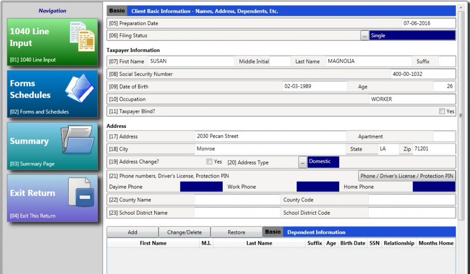The image size is (470, 274).
Task: Check the Taxpayer Blind Yes checkbox
Action: (441, 111)
